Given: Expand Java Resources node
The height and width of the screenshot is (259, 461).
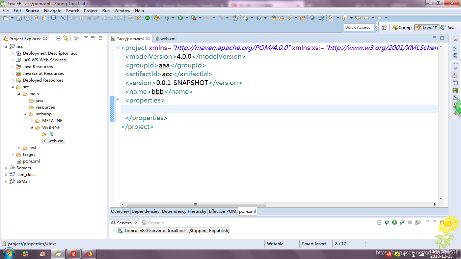Looking at the screenshot, I should (13, 67).
